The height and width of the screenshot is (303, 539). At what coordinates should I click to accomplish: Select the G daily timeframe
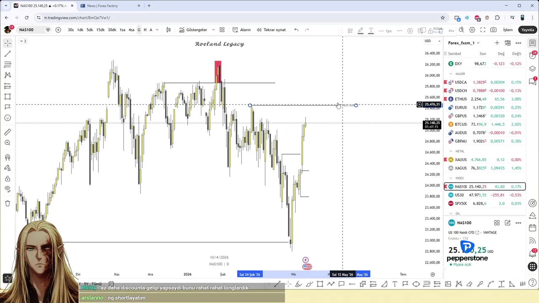[139, 30]
